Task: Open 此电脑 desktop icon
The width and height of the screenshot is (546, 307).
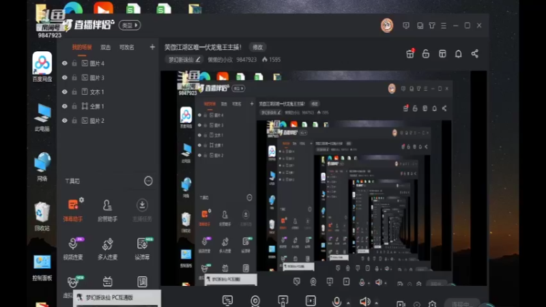Action: pos(42,117)
